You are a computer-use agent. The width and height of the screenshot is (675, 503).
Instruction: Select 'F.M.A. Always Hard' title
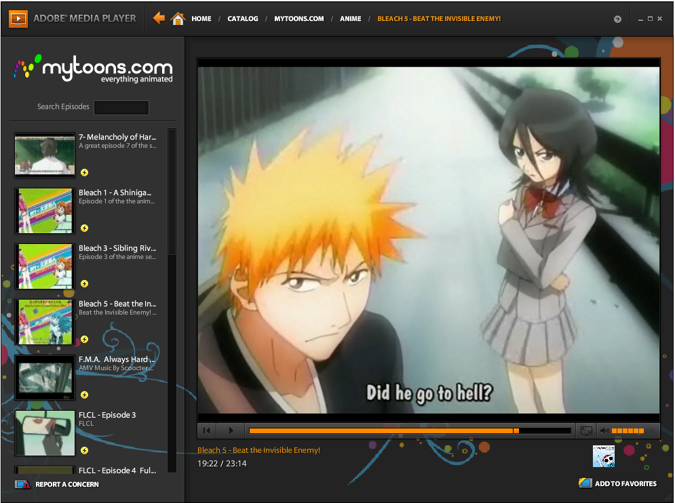(116, 359)
